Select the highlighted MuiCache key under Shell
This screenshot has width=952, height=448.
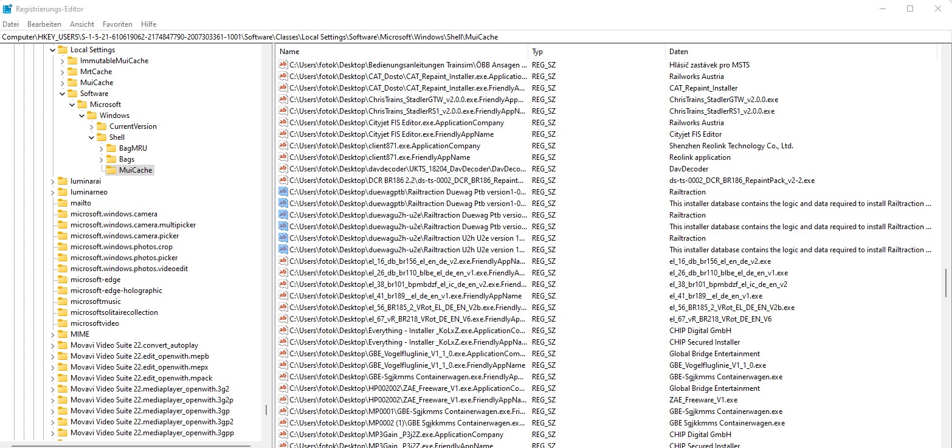click(x=136, y=170)
